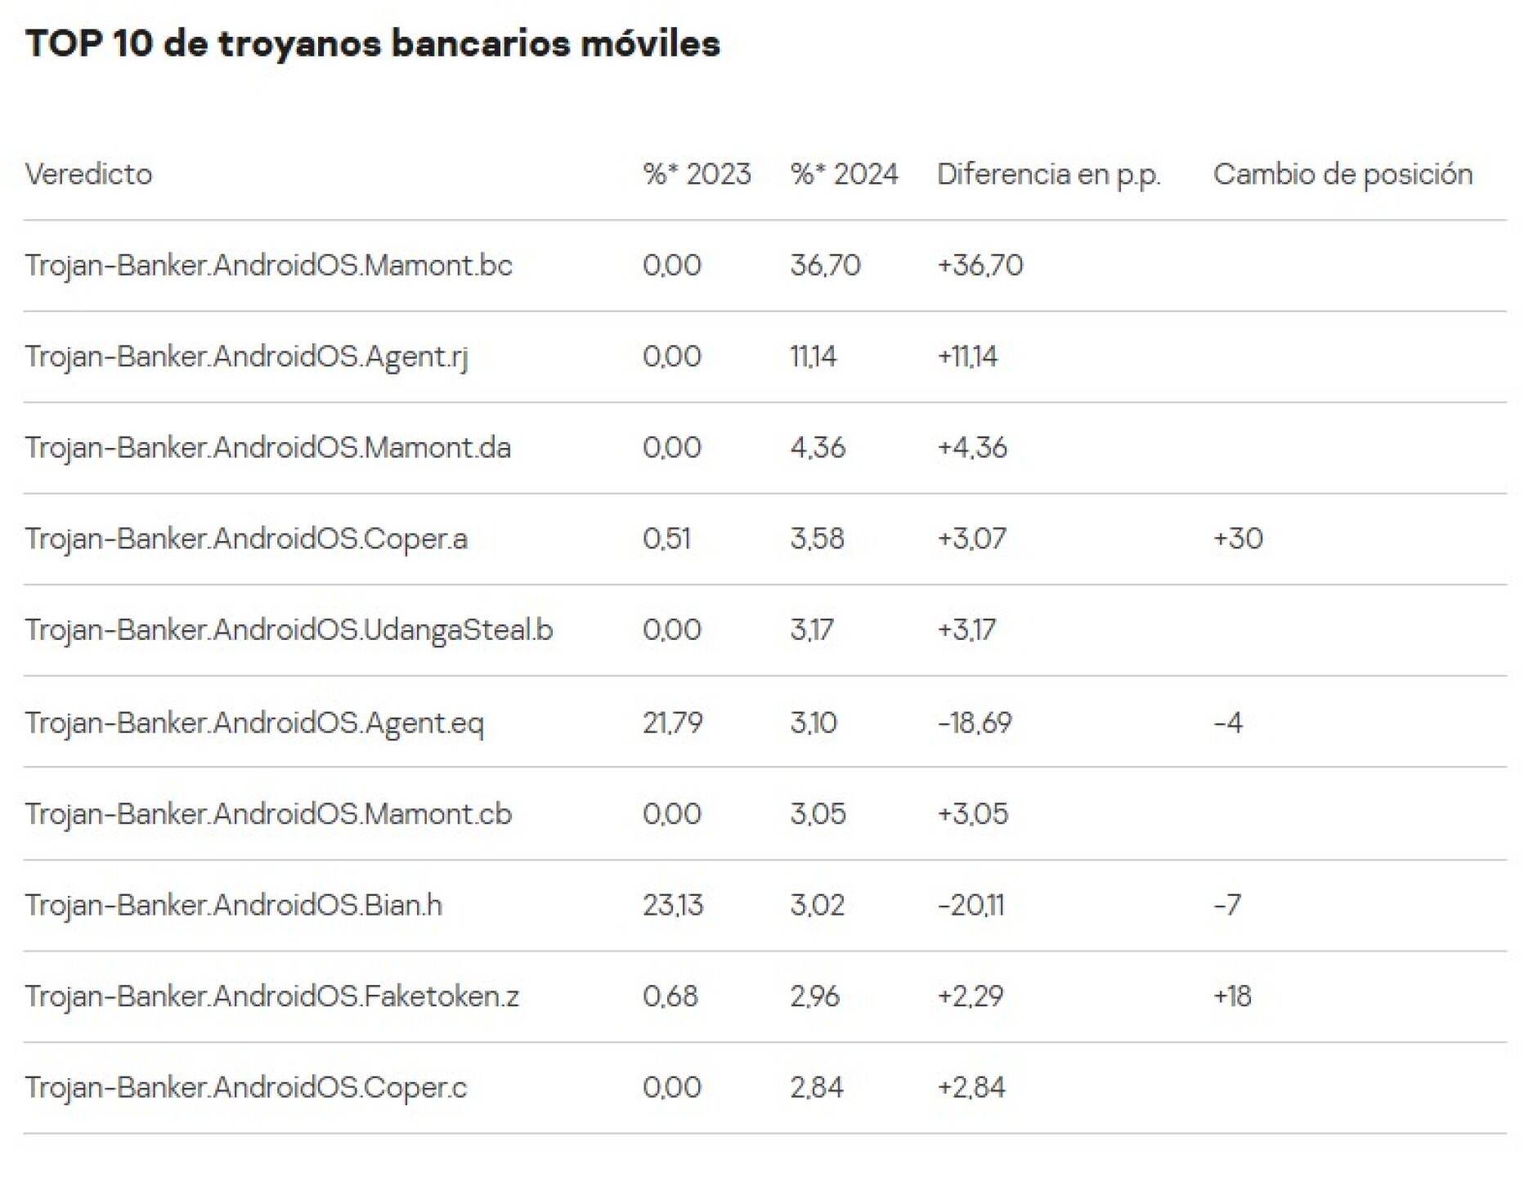The image size is (1538, 1177).
Task: Click Trojan-Banker.AndroidOS.Agent.eq entry
Action: [x=254, y=723]
